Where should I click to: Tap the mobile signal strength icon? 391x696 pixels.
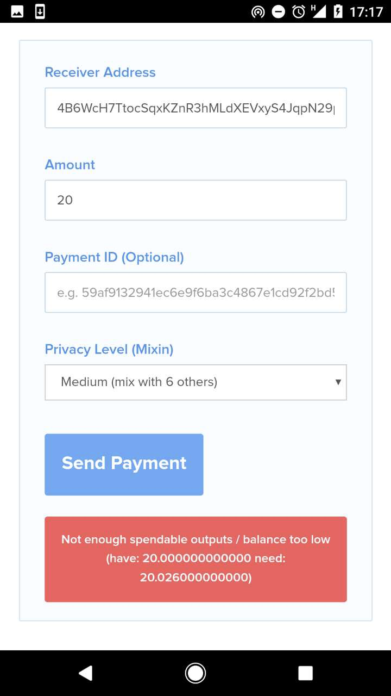318,11
